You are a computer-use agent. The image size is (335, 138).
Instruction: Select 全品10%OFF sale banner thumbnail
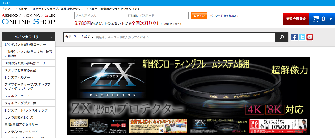click(278, 126)
